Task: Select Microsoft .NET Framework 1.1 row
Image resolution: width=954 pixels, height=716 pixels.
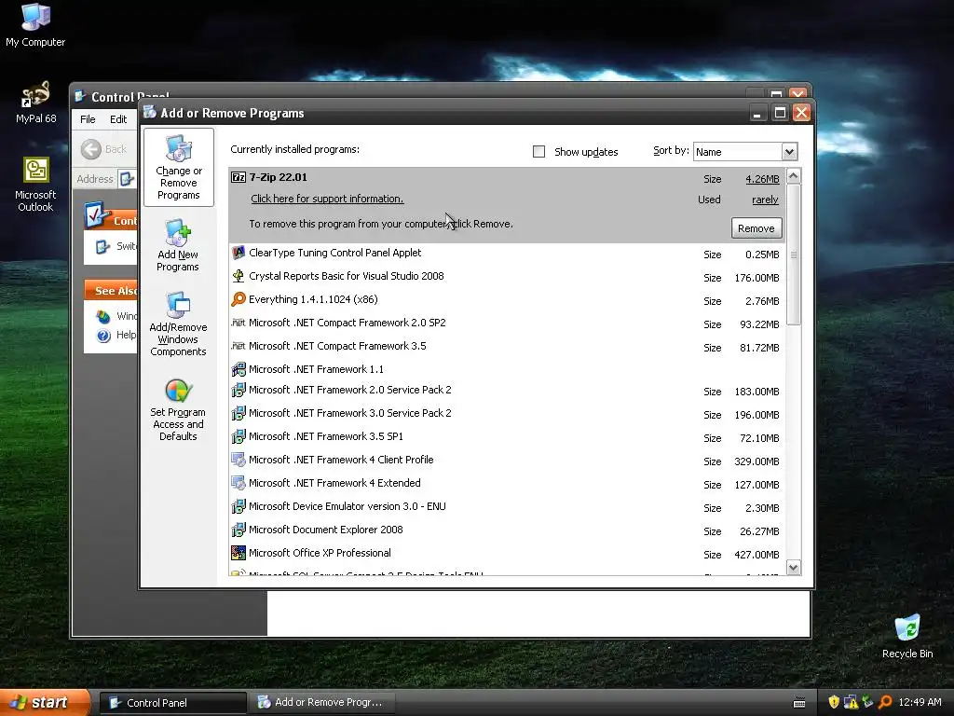Action: (x=506, y=369)
